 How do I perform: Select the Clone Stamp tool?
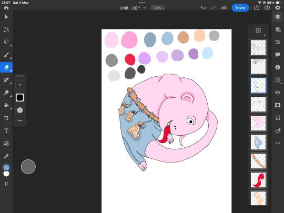pyautogui.click(x=6, y=93)
